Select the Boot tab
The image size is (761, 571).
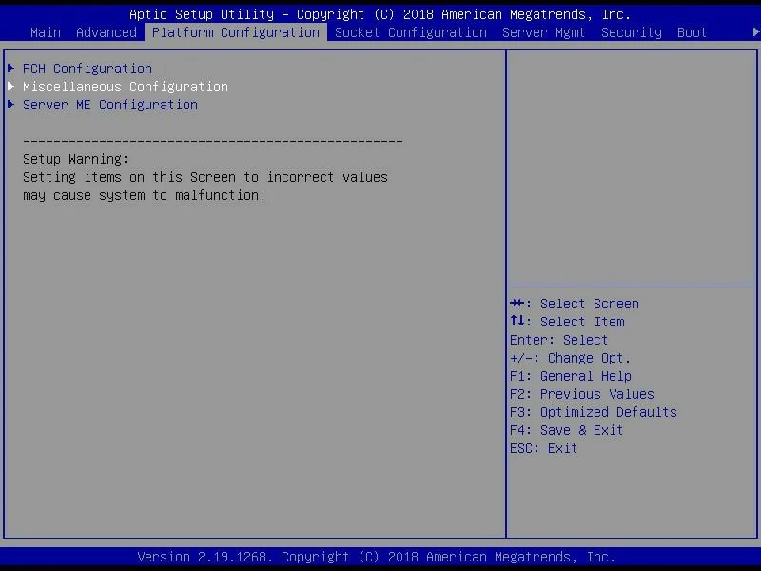(x=693, y=32)
